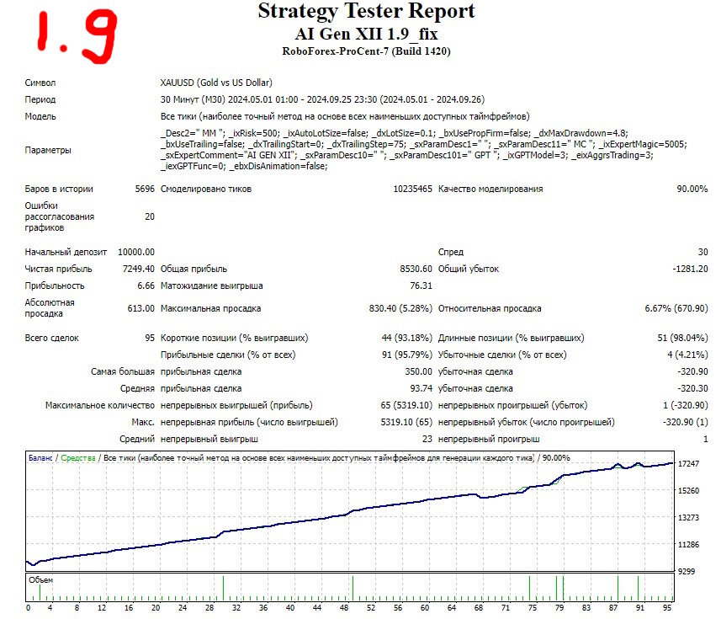Click the Общий убыток value -1281.20

tap(690, 269)
